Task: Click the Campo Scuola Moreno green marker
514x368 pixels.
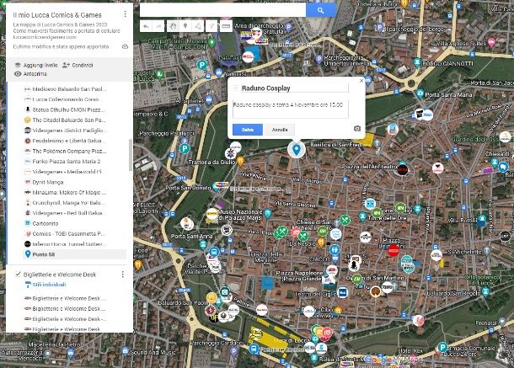Action: click(211, 42)
